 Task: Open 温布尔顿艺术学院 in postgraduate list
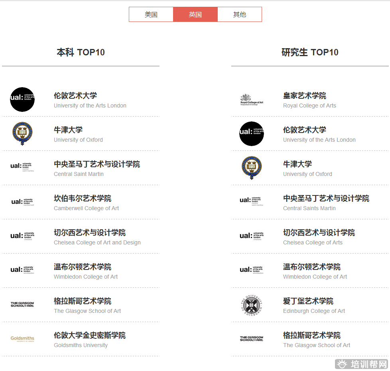tap(312, 267)
